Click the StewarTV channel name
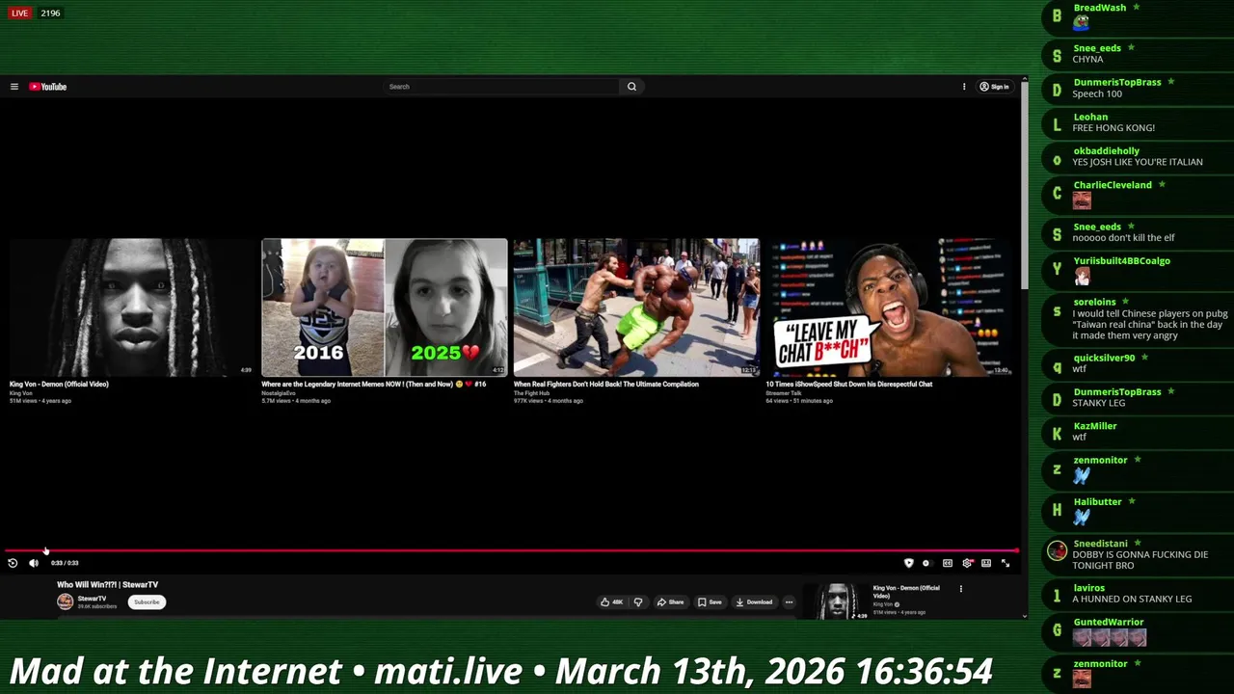 click(x=92, y=599)
